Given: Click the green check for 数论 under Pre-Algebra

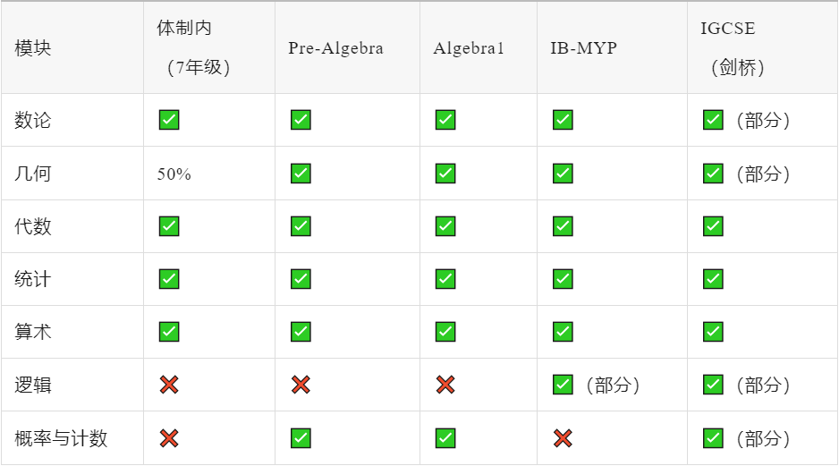Looking at the screenshot, I should [x=301, y=120].
